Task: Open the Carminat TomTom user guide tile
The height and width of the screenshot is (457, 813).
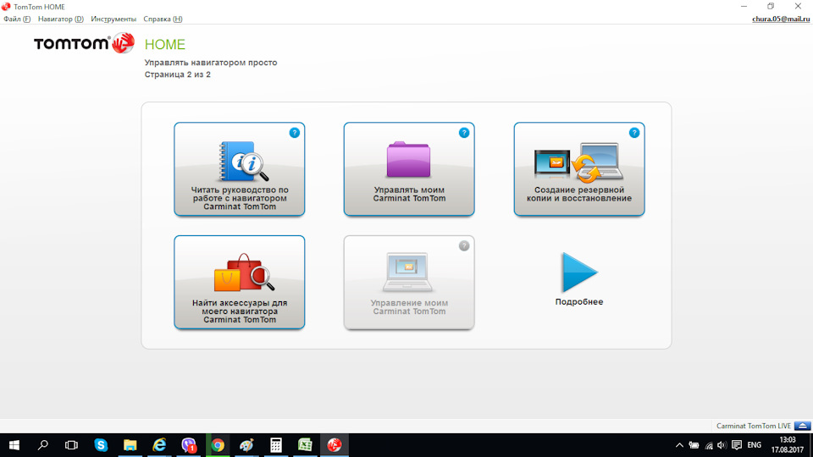Action: pyautogui.click(x=239, y=169)
